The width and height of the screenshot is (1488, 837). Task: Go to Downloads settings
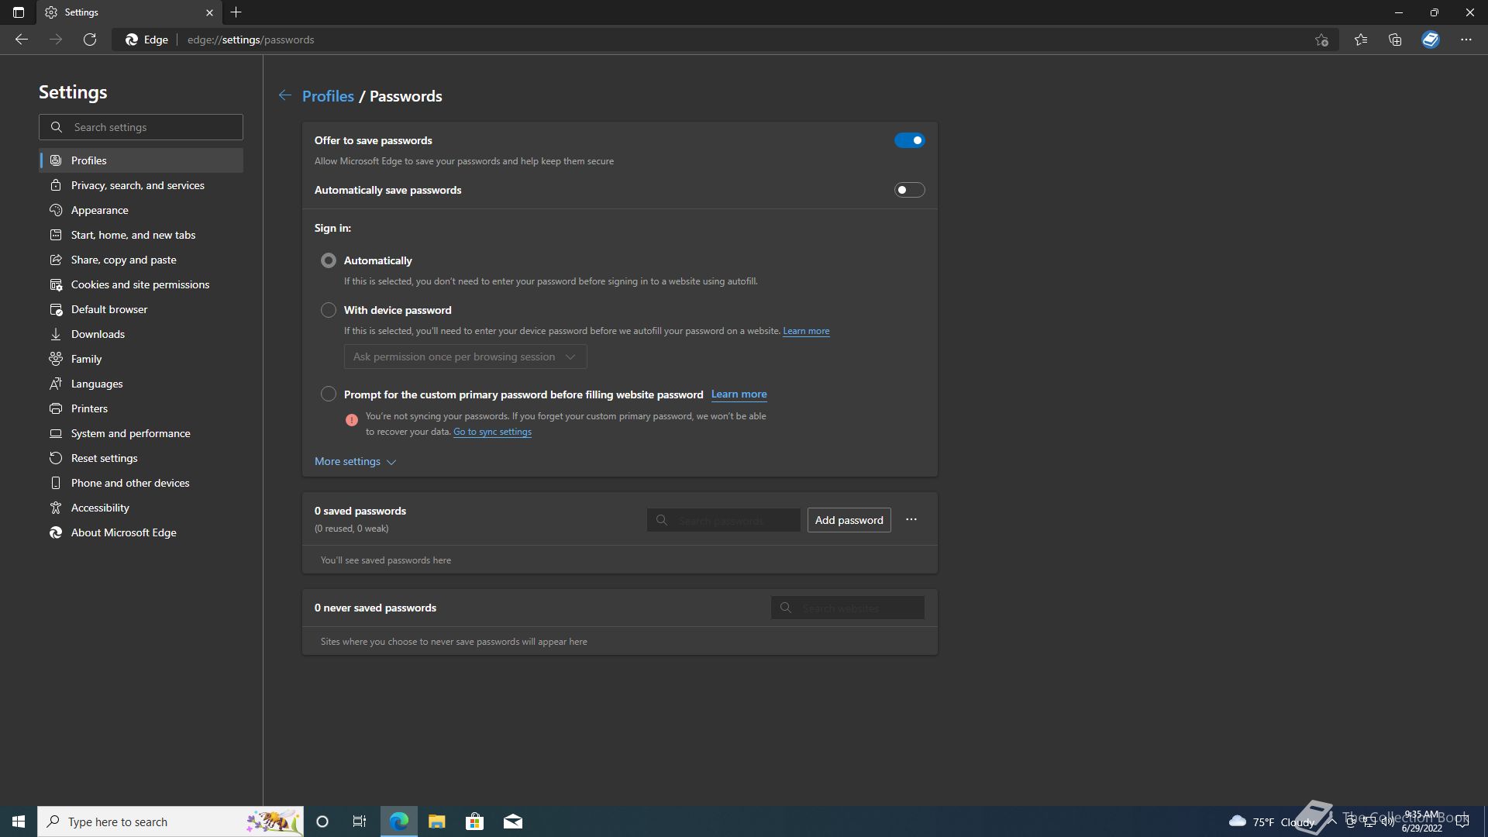tap(141, 334)
